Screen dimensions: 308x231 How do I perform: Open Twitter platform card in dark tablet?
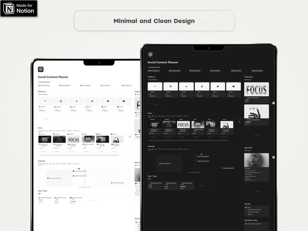tap(218, 90)
